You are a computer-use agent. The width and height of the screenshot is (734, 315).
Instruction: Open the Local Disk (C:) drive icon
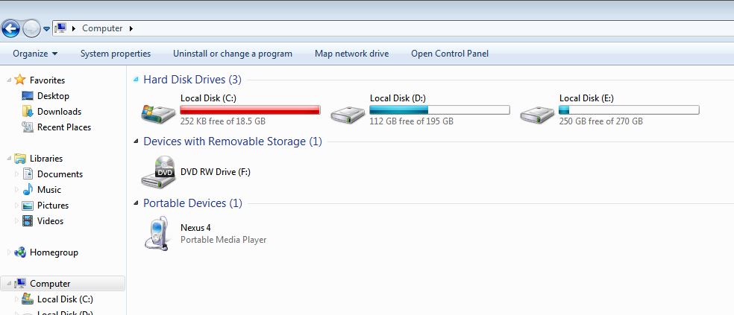159,112
